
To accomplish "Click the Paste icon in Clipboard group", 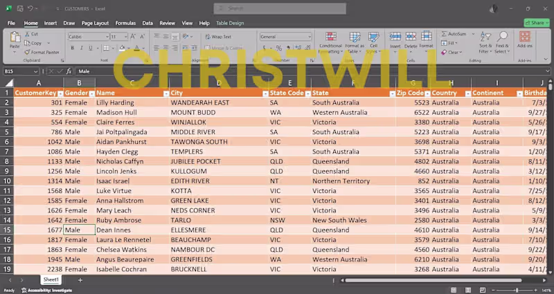I will tap(15, 37).
